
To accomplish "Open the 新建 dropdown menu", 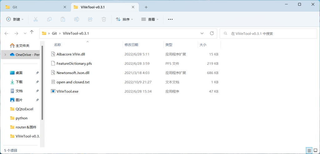I will point(15,19).
